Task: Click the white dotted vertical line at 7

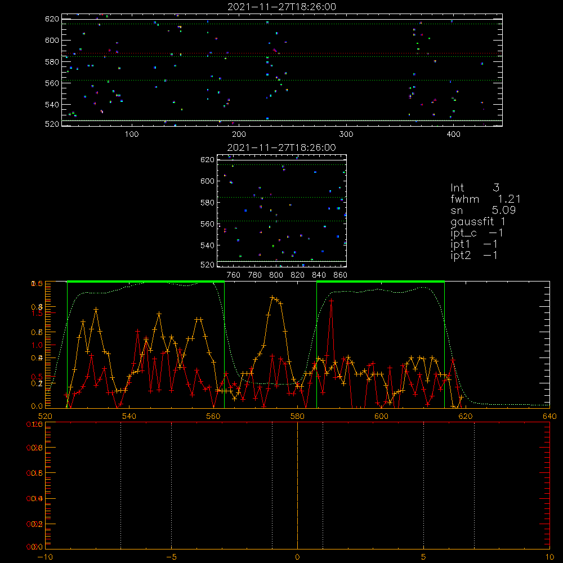Action: (x=474, y=485)
